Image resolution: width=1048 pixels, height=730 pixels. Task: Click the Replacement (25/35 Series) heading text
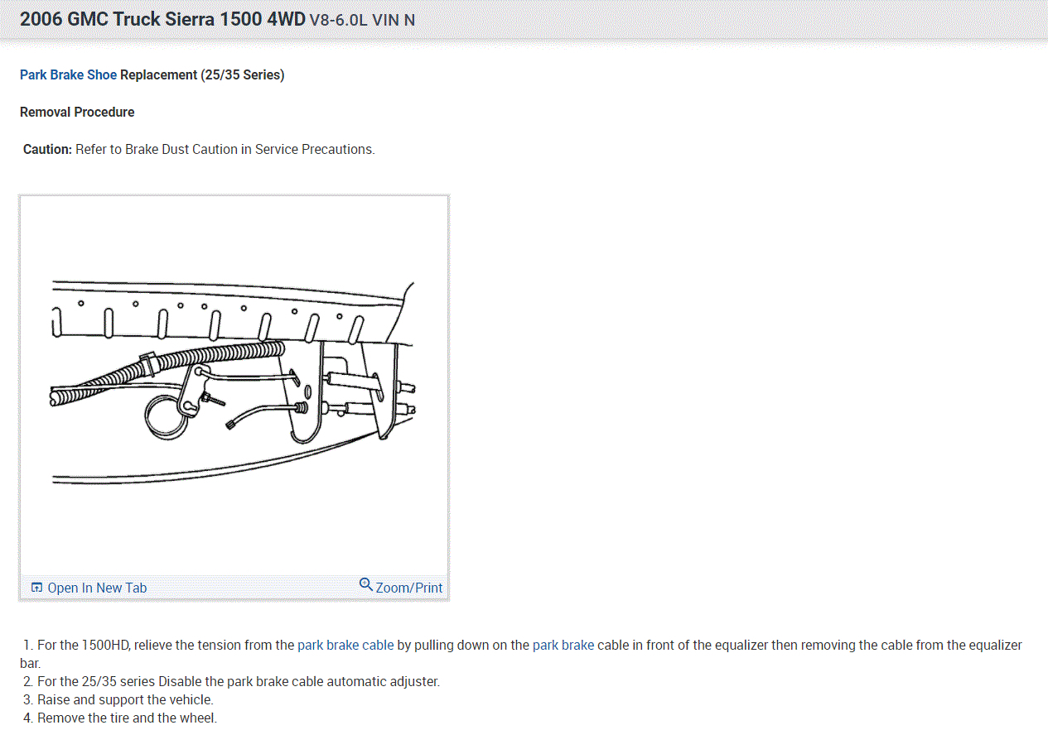[x=202, y=74]
